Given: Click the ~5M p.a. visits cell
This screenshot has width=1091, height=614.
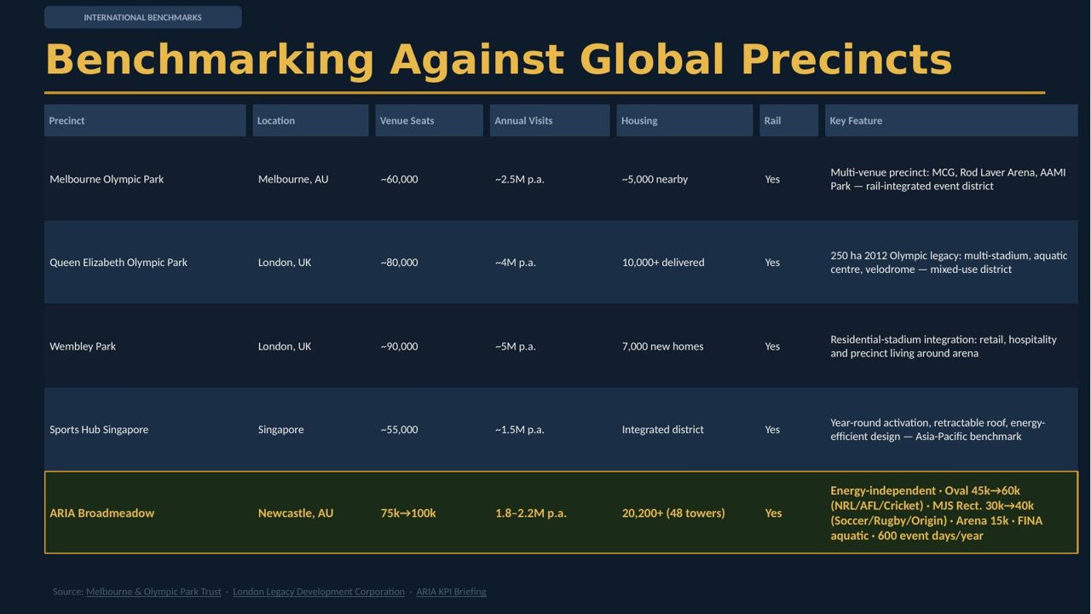Looking at the screenshot, I should (x=515, y=346).
